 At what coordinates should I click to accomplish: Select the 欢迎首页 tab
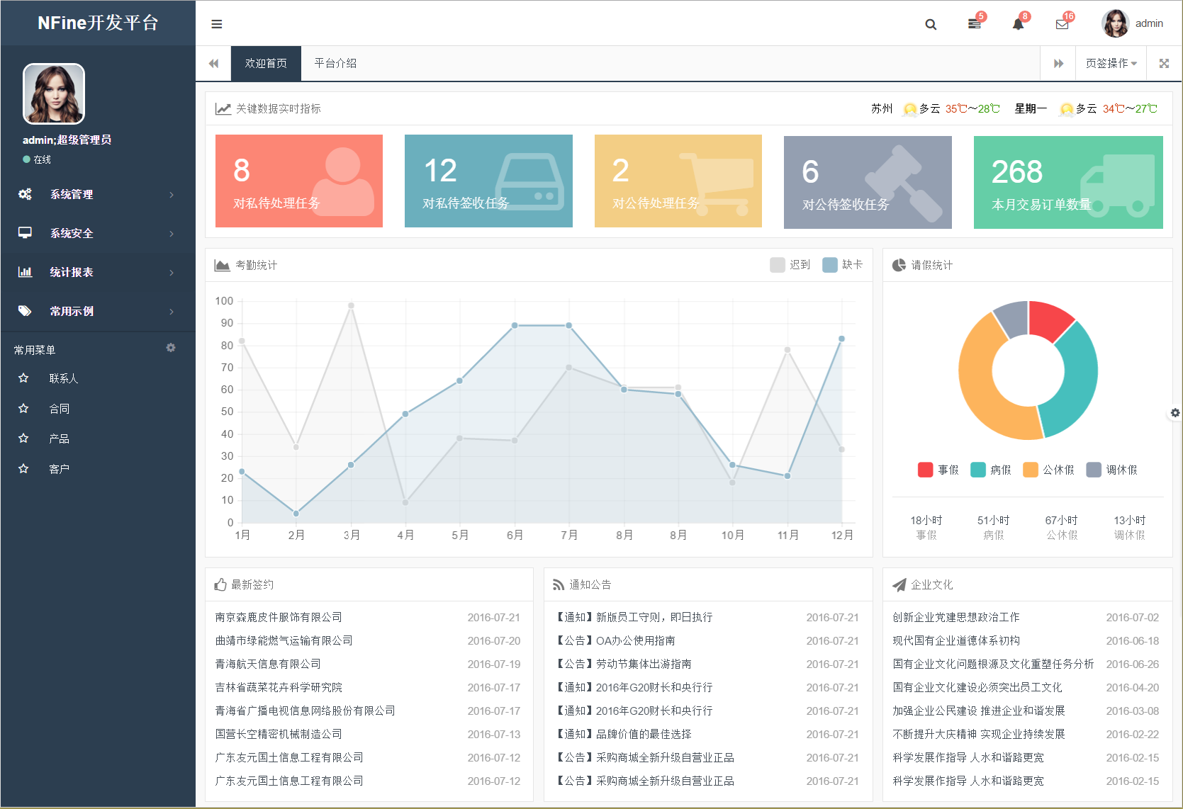tap(265, 63)
